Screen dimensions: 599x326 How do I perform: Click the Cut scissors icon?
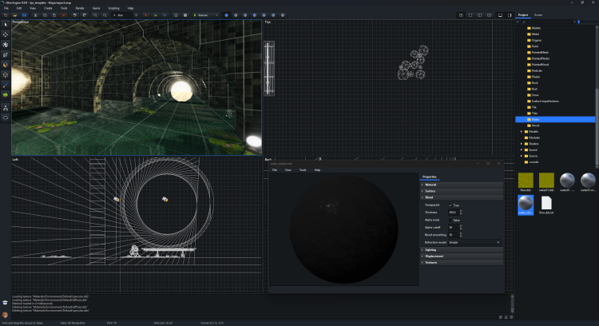click(x=36, y=14)
